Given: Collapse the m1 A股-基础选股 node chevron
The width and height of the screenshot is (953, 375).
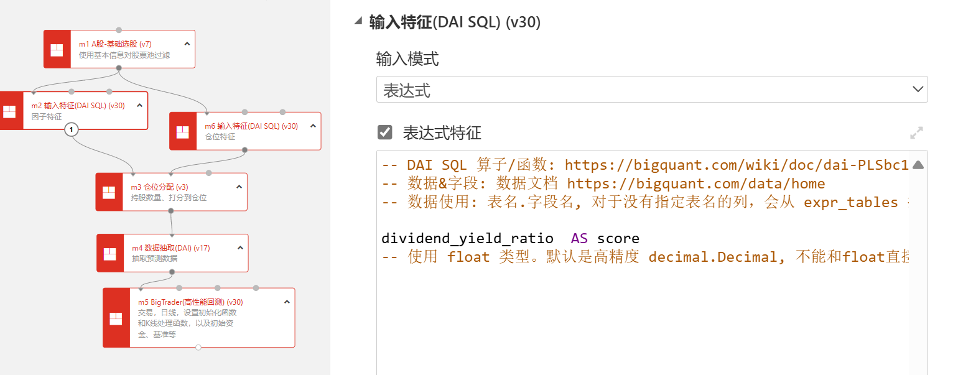Looking at the screenshot, I should click(187, 44).
